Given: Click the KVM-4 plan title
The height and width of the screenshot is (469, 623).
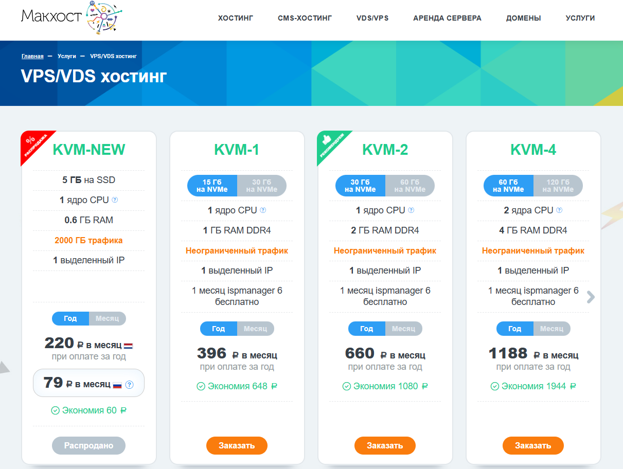Looking at the screenshot, I should pyautogui.click(x=533, y=150).
